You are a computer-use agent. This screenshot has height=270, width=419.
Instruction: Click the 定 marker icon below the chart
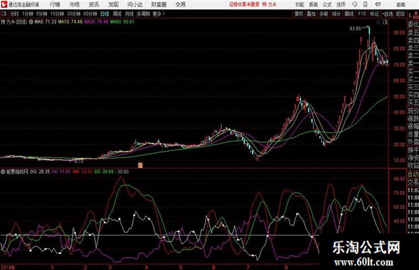pyautogui.click(x=140, y=165)
